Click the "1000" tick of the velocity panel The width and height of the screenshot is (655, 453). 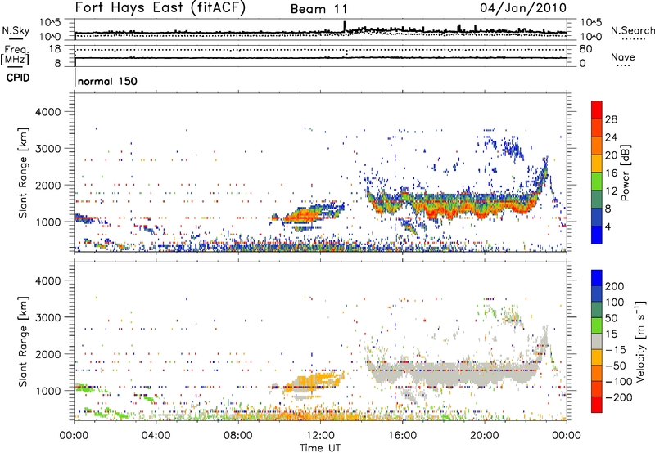click(x=47, y=391)
